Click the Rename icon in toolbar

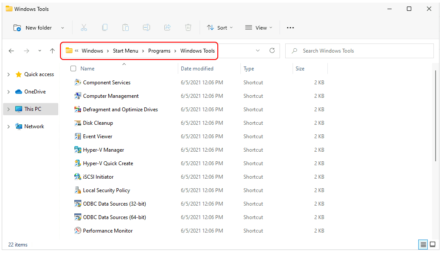pos(147,27)
